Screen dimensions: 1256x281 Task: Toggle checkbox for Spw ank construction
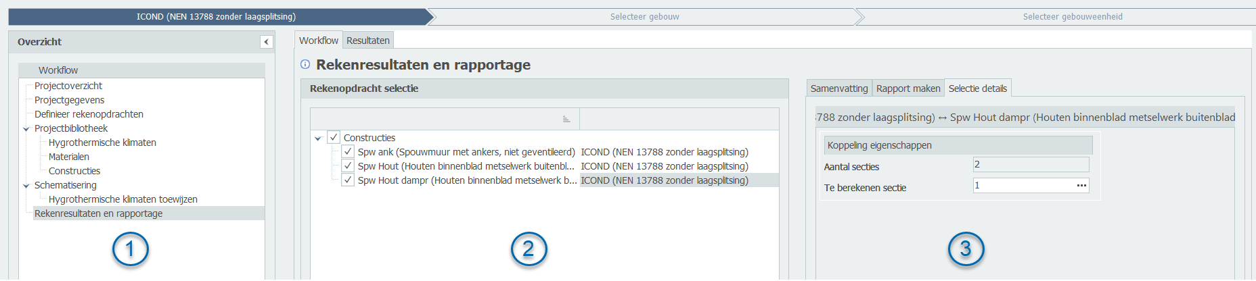tap(348, 151)
